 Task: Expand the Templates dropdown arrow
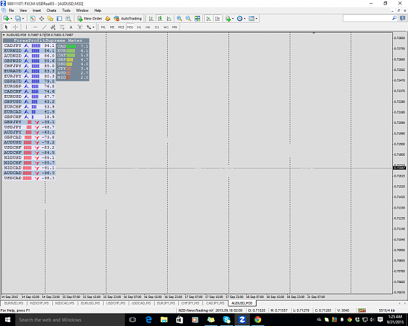[257, 18]
